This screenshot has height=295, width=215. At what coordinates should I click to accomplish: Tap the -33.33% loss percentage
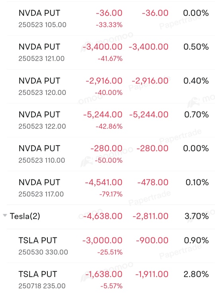(x=109, y=25)
